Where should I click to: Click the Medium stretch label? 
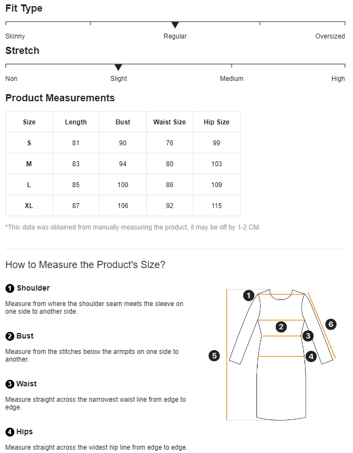point(232,79)
